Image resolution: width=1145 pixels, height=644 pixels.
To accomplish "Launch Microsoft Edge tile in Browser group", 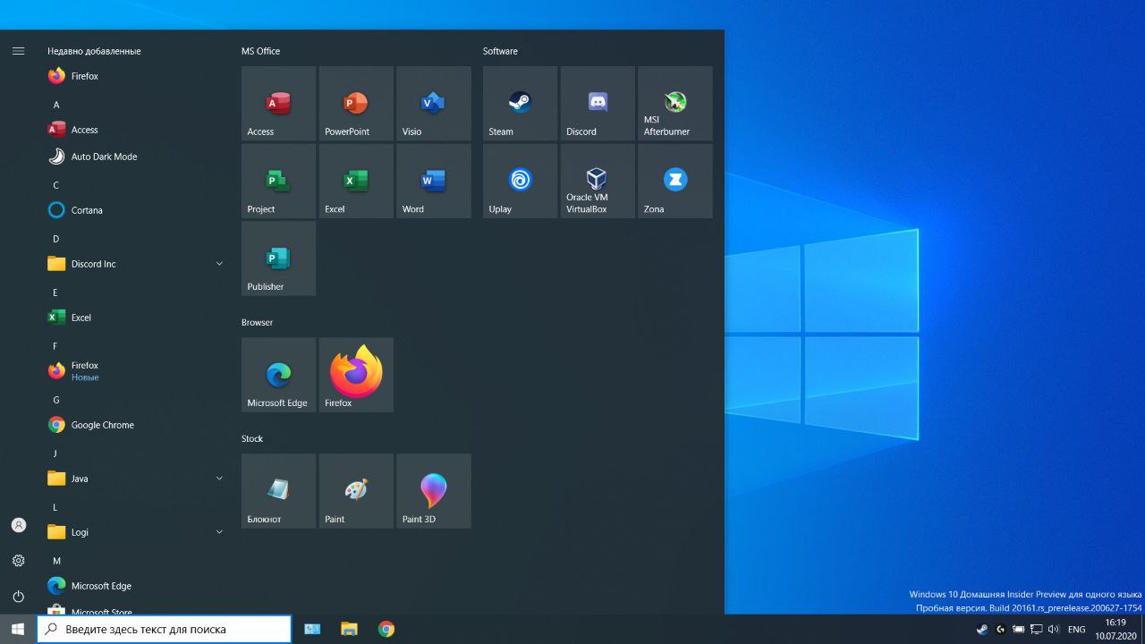I will coord(278,375).
